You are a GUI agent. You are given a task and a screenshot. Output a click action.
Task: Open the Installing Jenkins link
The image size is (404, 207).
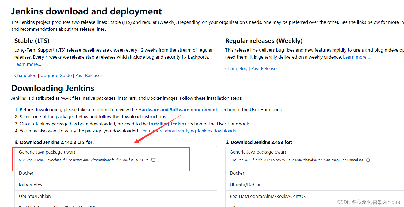click(168, 124)
